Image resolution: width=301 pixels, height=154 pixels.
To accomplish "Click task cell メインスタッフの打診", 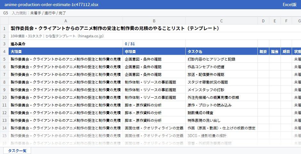I will pos(222,90).
